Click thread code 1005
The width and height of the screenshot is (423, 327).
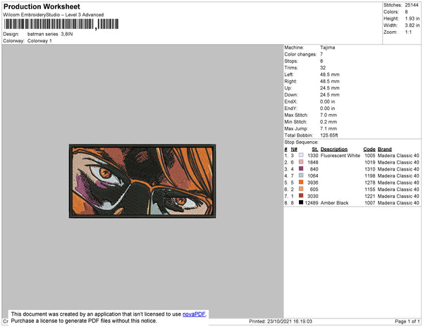[370, 156]
